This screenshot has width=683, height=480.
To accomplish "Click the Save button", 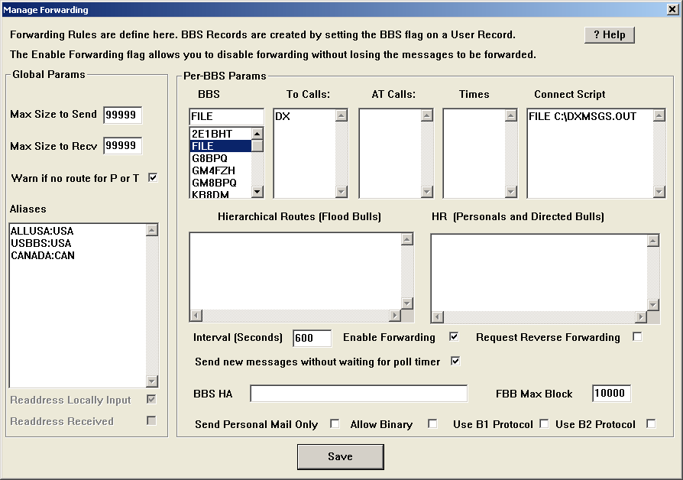I will coord(340,456).
